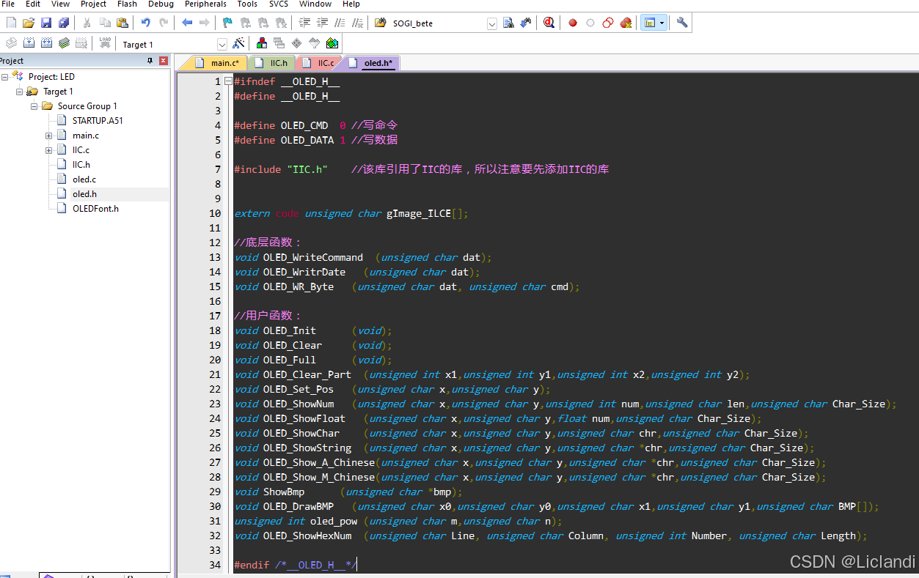Screen dimensions: 919x578
Task: Click the Save All icon
Action: [64, 23]
